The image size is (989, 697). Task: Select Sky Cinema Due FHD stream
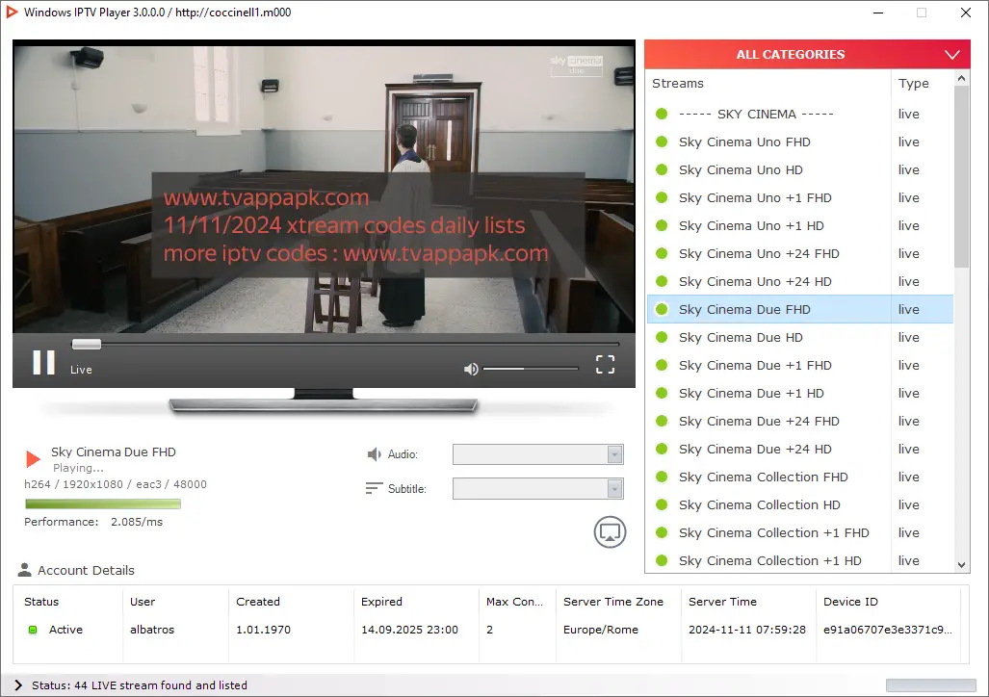point(800,309)
